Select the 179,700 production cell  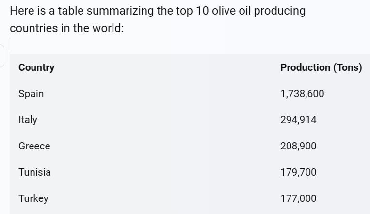tap(298, 172)
